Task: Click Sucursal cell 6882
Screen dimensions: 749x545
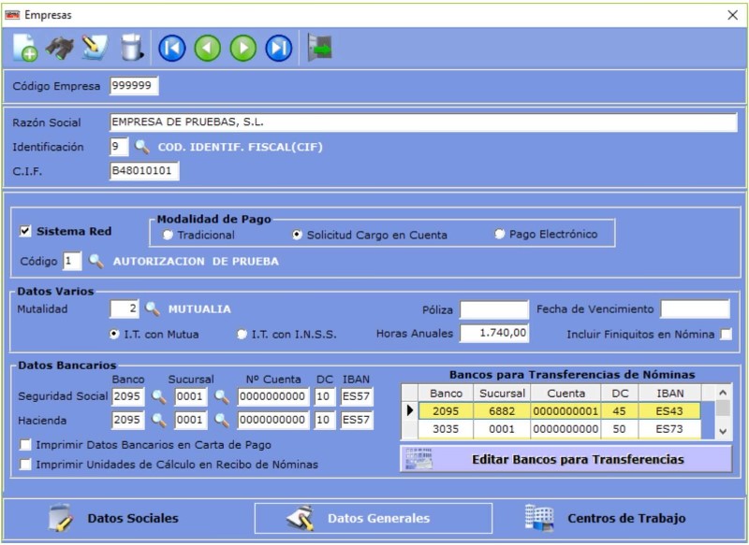Action: click(502, 411)
